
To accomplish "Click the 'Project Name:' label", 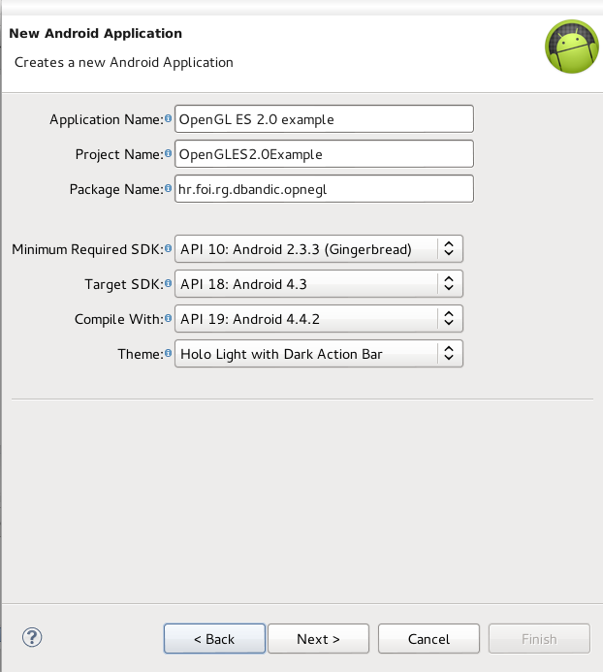I will [x=119, y=154].
